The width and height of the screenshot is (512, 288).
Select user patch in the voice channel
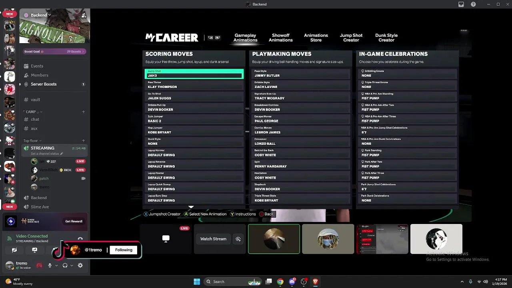point(44,178)
